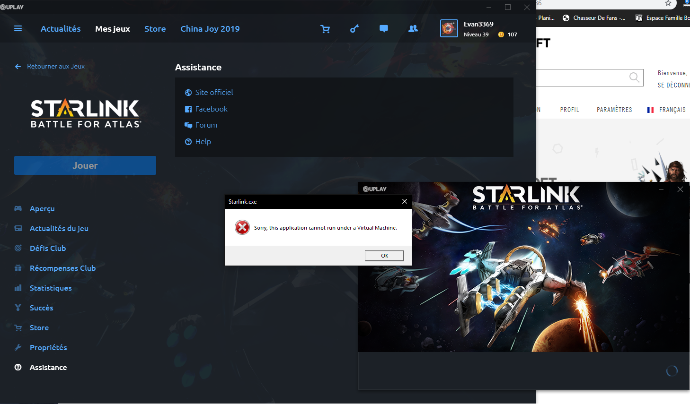
Task: Select Aperçu in the game sidebar
Action: pos(42,209)
